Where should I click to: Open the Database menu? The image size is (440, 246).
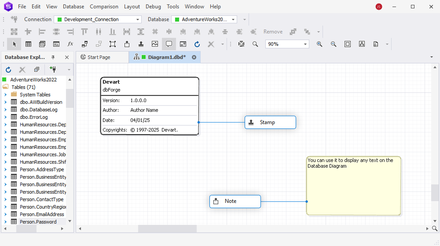[x=73, y=7]
